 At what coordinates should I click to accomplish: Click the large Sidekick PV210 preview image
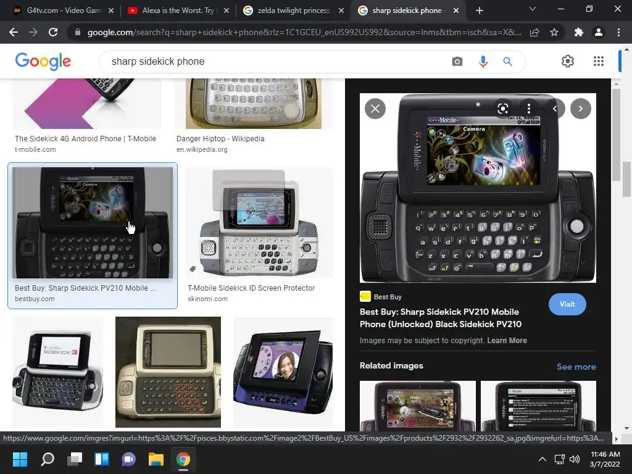coord(478,188)
